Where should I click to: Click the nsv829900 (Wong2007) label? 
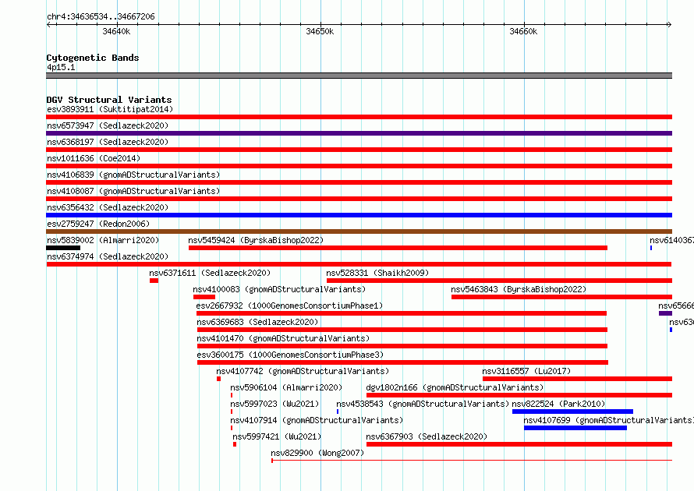317,453
